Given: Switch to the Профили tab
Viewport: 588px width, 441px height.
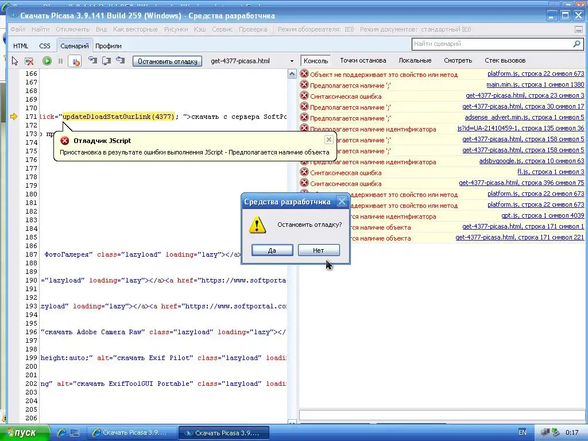Looking at the screenshot, I should [x=109, y=46].
